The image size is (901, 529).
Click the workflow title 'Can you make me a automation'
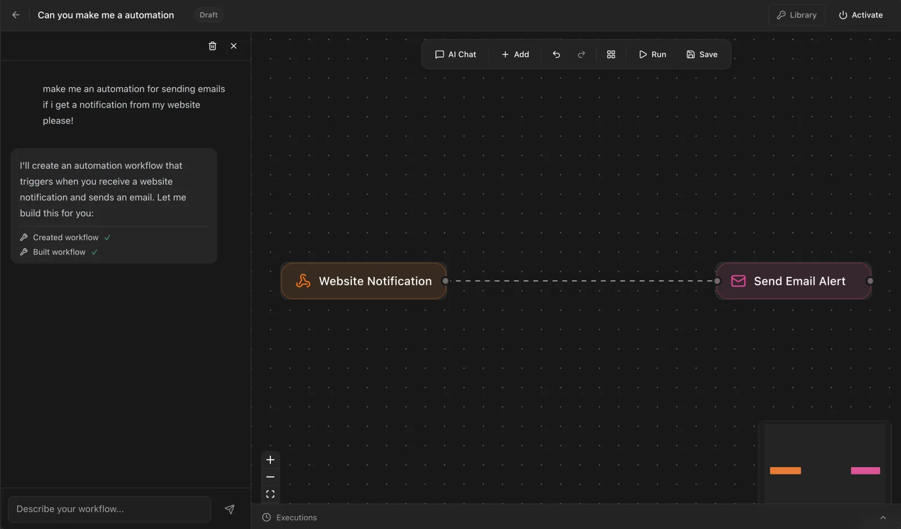pyautogui.click(x=106, y=15)
